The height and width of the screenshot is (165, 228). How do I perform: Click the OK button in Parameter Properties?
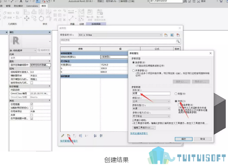click(x=183, y=139)
